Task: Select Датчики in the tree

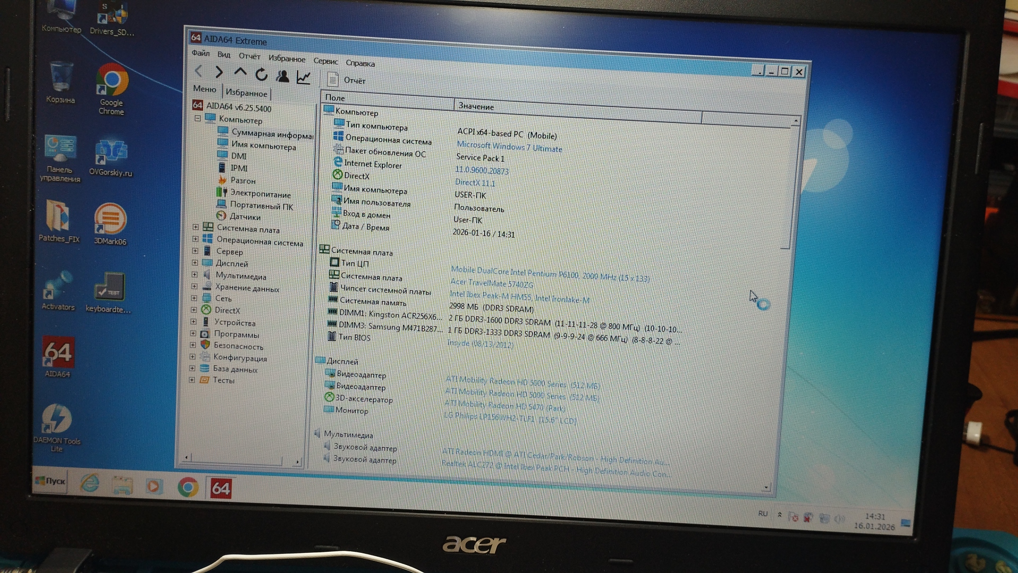Action: [244, 216]
